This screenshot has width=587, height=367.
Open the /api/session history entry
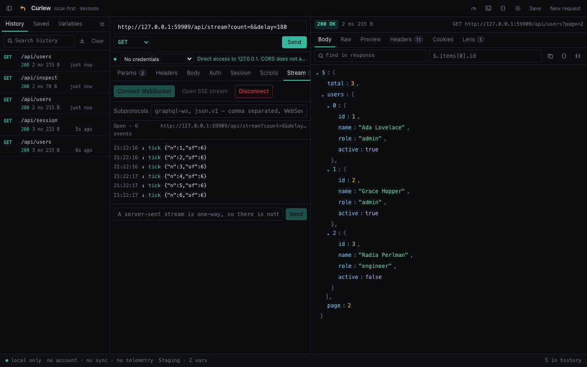[x=55, y=125]
